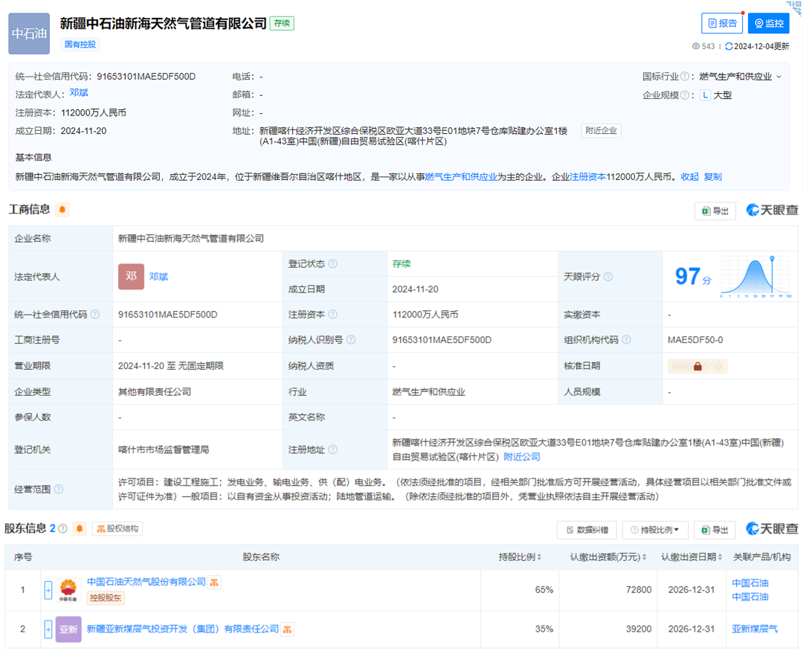Click the 存续 status tag beside company name
The width and height of the screenshot is (803, 651).
[x=282, y=23]
